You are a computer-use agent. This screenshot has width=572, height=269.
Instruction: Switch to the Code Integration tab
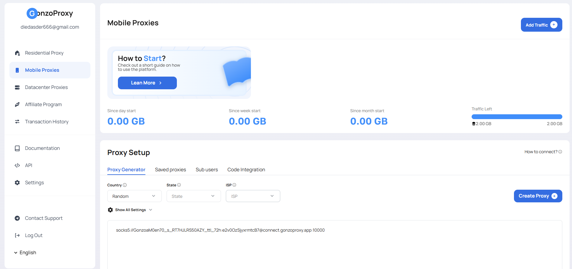(246, 170)
